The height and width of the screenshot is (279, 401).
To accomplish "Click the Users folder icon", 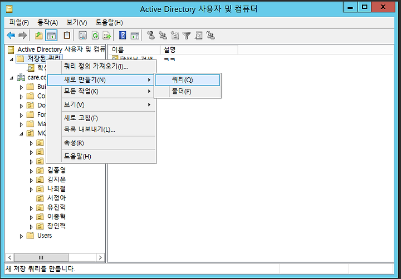I will tap(30, 235).
